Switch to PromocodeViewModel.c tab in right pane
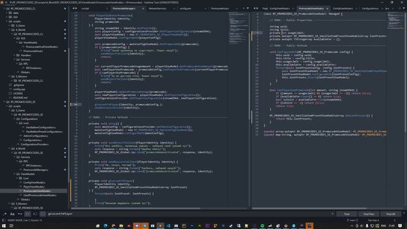The height and width of the screenshot is (229, 407). [311, 8]
